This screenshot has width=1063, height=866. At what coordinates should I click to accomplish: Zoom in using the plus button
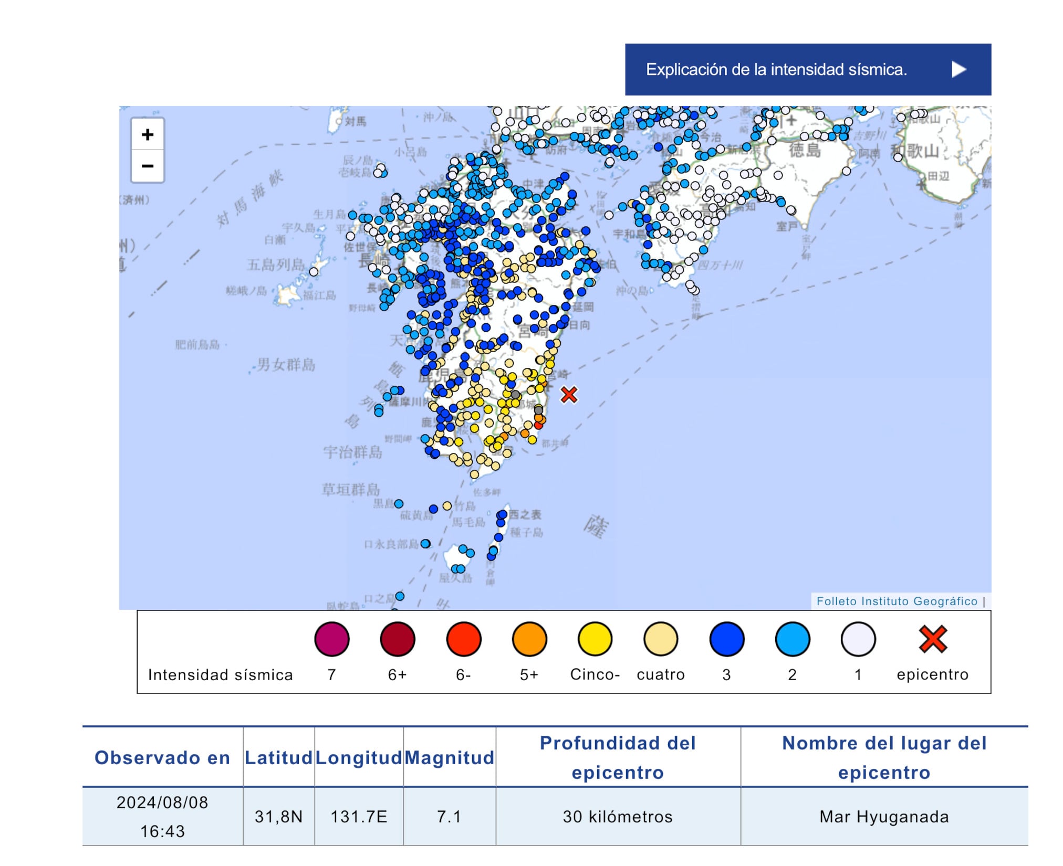(148, 135)
